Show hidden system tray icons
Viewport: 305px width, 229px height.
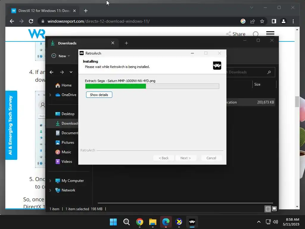(x=259, y=222)
